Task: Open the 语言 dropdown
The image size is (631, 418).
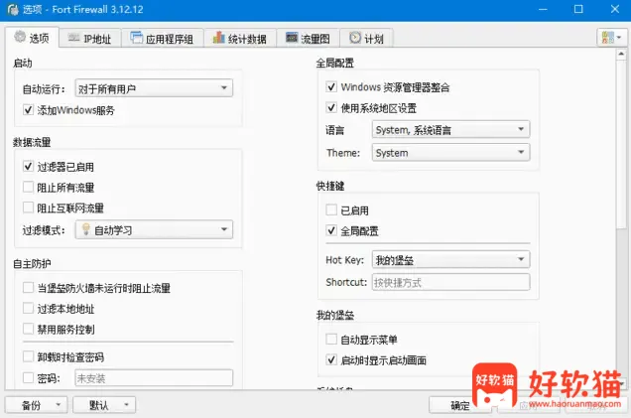Action: coord(450,130)
